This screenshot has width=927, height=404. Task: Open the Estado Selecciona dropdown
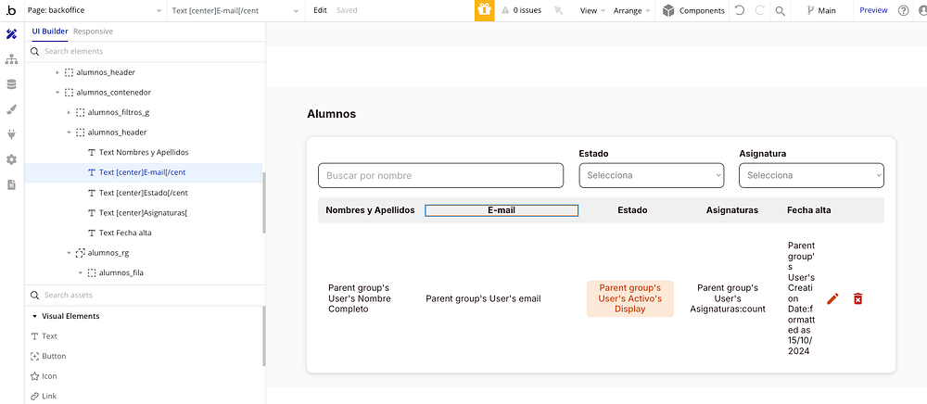pos(651,175)
